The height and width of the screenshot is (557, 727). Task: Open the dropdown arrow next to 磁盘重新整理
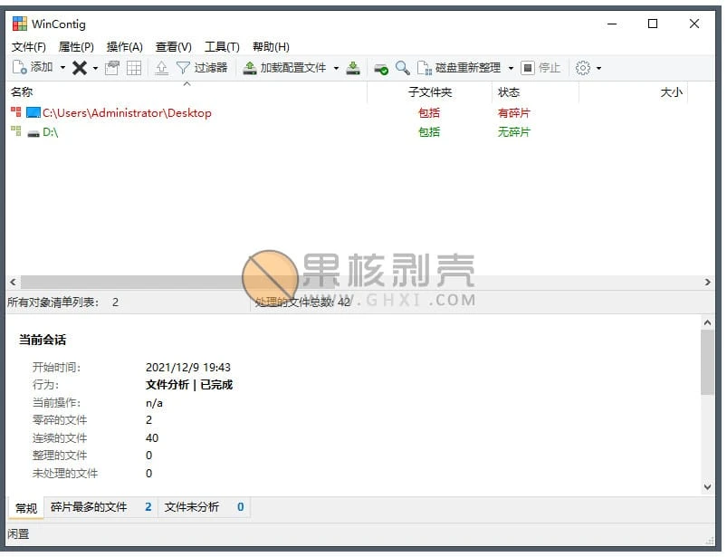click(x=511, y=68)
